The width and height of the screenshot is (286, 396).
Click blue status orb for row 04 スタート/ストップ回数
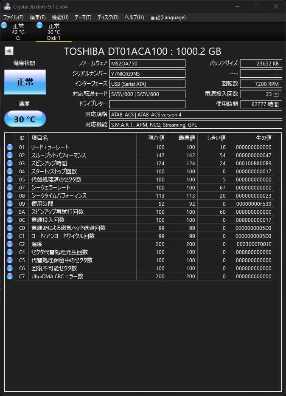(10, 171)
